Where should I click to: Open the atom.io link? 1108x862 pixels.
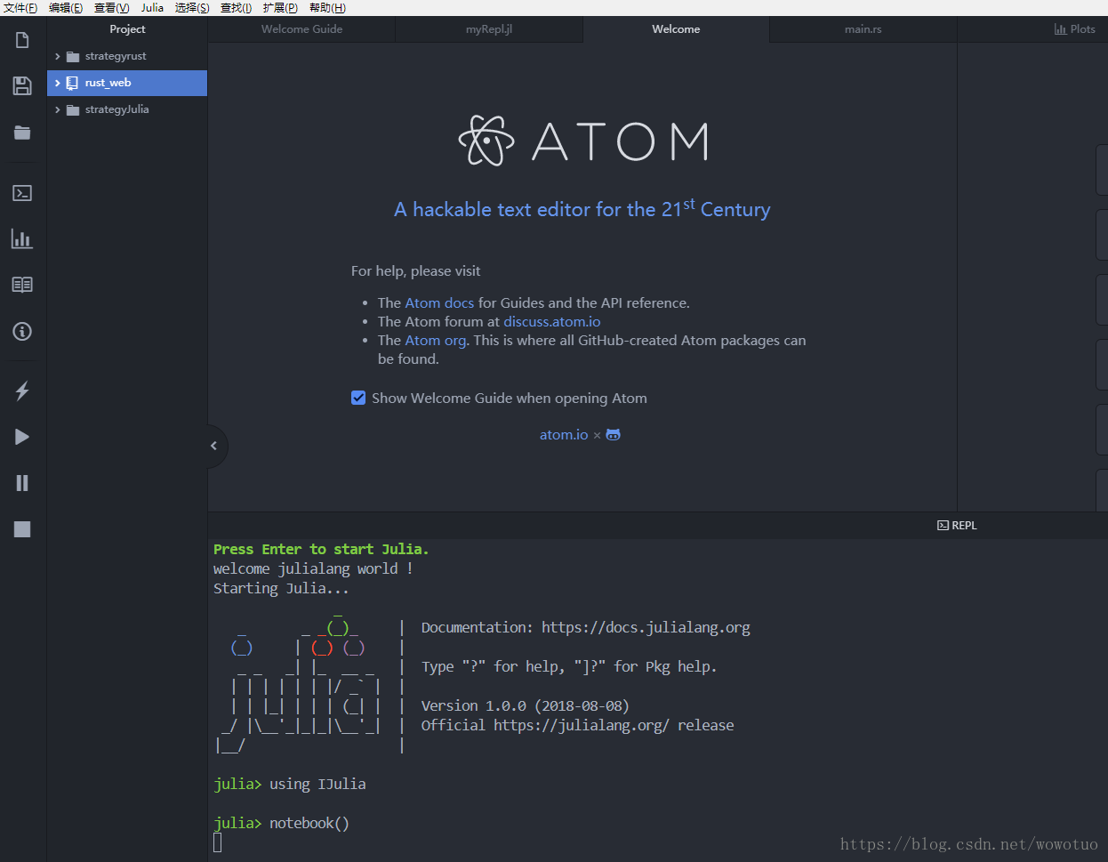click(x=564, y=435)
